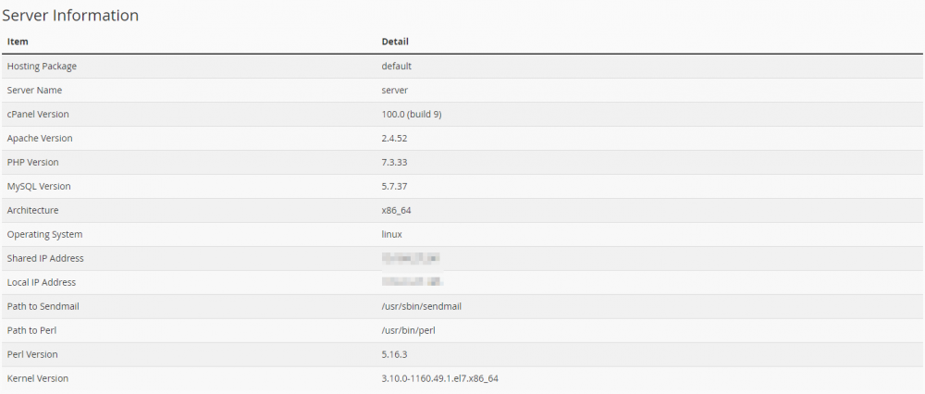The width and height of the screenshot is (925, 394).
Task: Click the Perl Version value 5.16.3
Action: tap(395, 354)
